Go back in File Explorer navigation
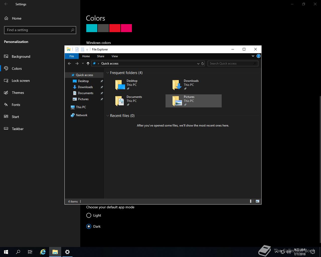 point(69,63)
